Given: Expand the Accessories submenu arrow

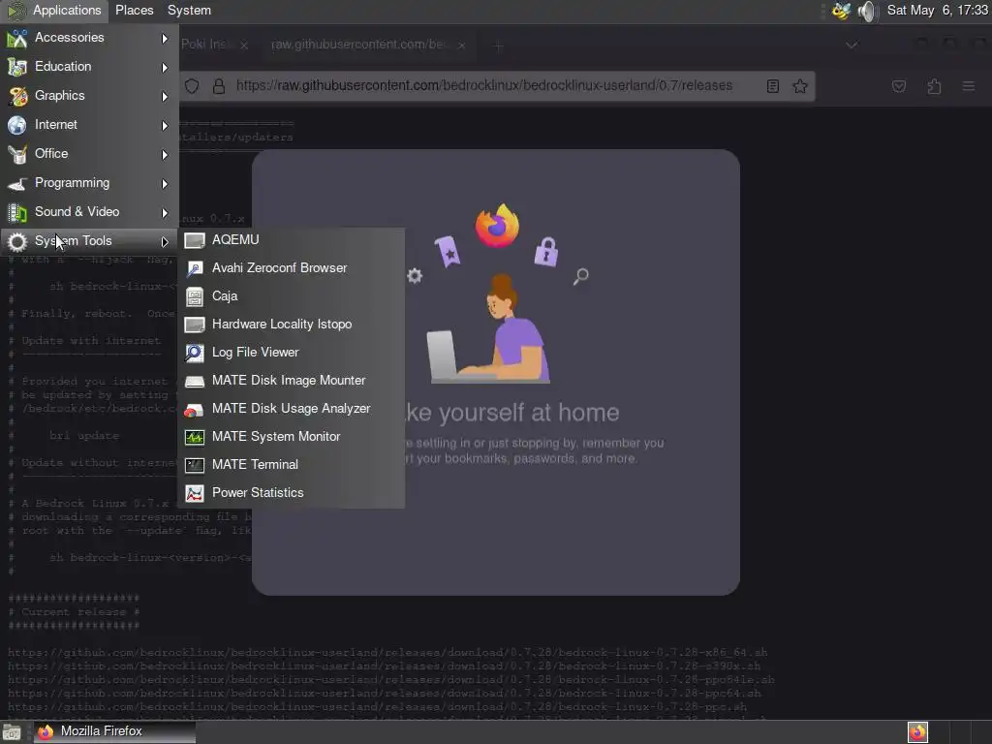Looking at the screenshot, I should pos(165,39).
